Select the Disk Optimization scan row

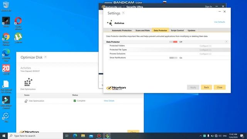(x=80, y=101)
